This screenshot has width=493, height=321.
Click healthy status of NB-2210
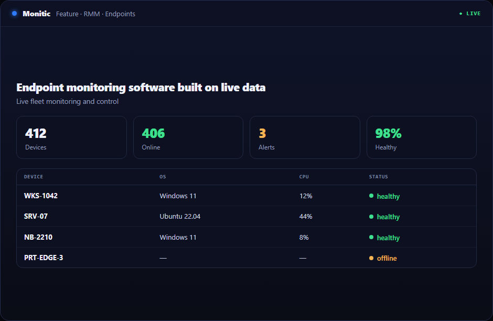[x=384, y=238]
